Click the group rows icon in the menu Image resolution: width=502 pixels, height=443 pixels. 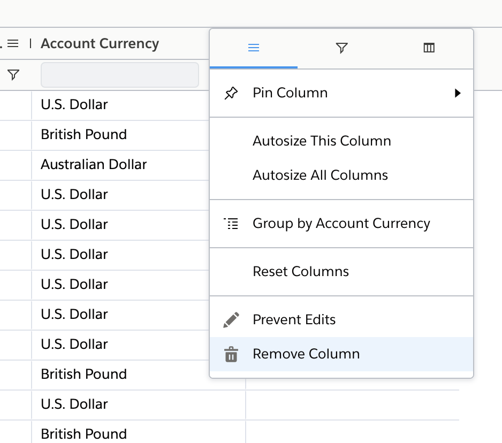tap(231, 224)
